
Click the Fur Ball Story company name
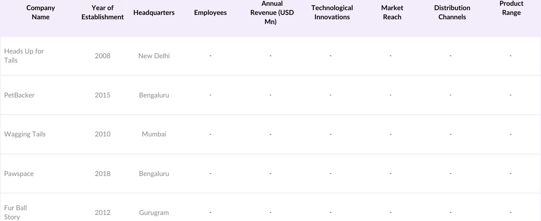tap(16, 212)
